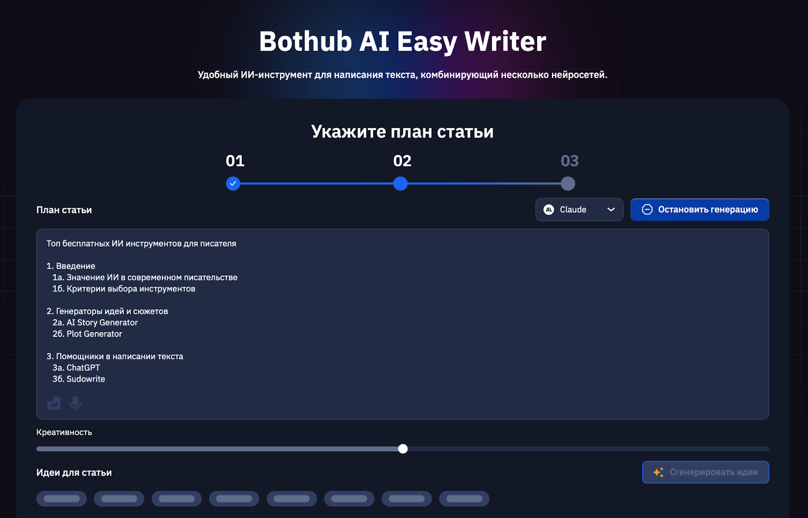This screenshot has width=808, height=518.
Task: Jump to step 03 marker
Action: pyautogui.click(x=568, y=183)
